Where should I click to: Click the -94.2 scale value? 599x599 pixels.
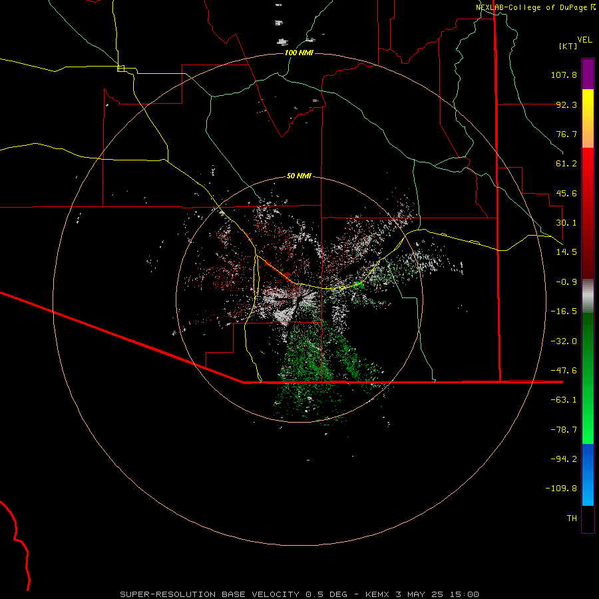(564, 459)
